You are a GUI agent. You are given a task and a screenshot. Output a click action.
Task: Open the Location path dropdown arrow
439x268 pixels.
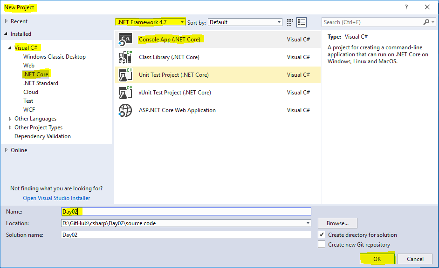308,223
